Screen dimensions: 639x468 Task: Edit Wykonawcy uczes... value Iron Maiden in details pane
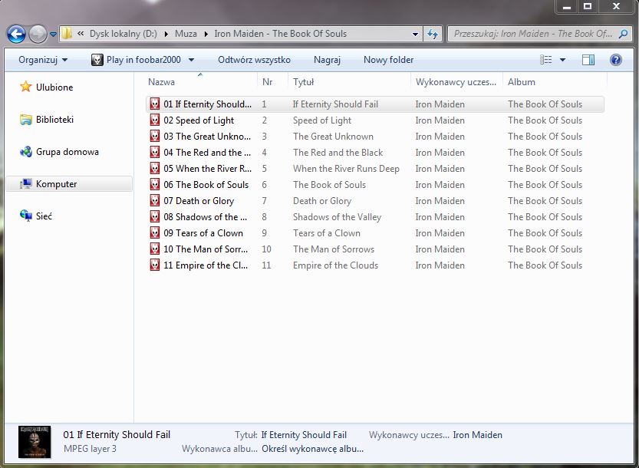coord(478,435)
